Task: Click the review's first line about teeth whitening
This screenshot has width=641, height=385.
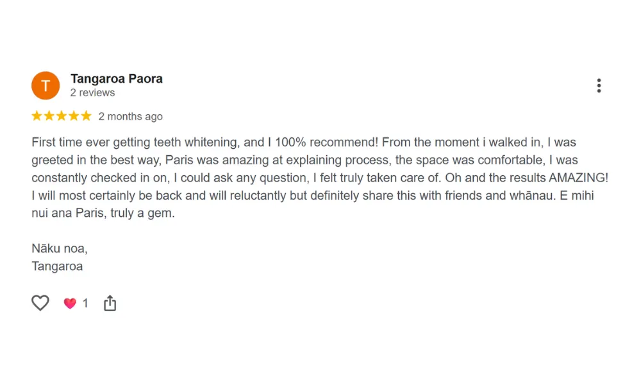Action: coord(304,142)
